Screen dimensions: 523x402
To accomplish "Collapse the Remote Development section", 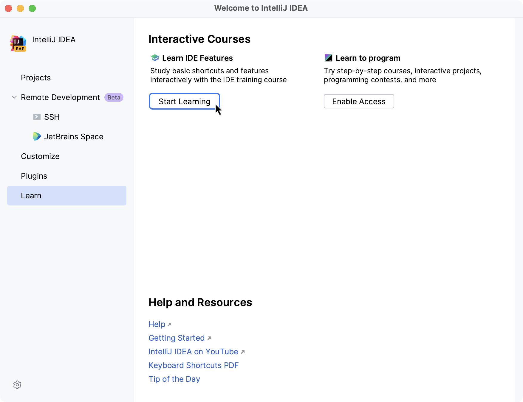I will [14, 97].
